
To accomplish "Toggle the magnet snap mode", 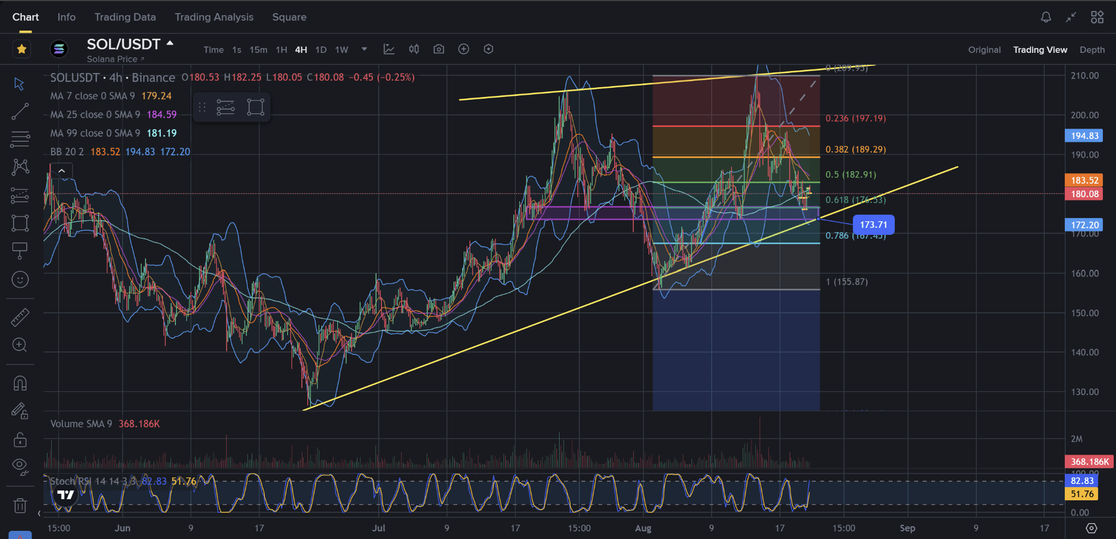I will pyautogui.click(x=20, y=383).
